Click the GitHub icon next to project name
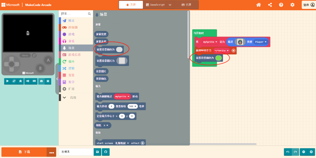316x158 pixels. (106, 152)
